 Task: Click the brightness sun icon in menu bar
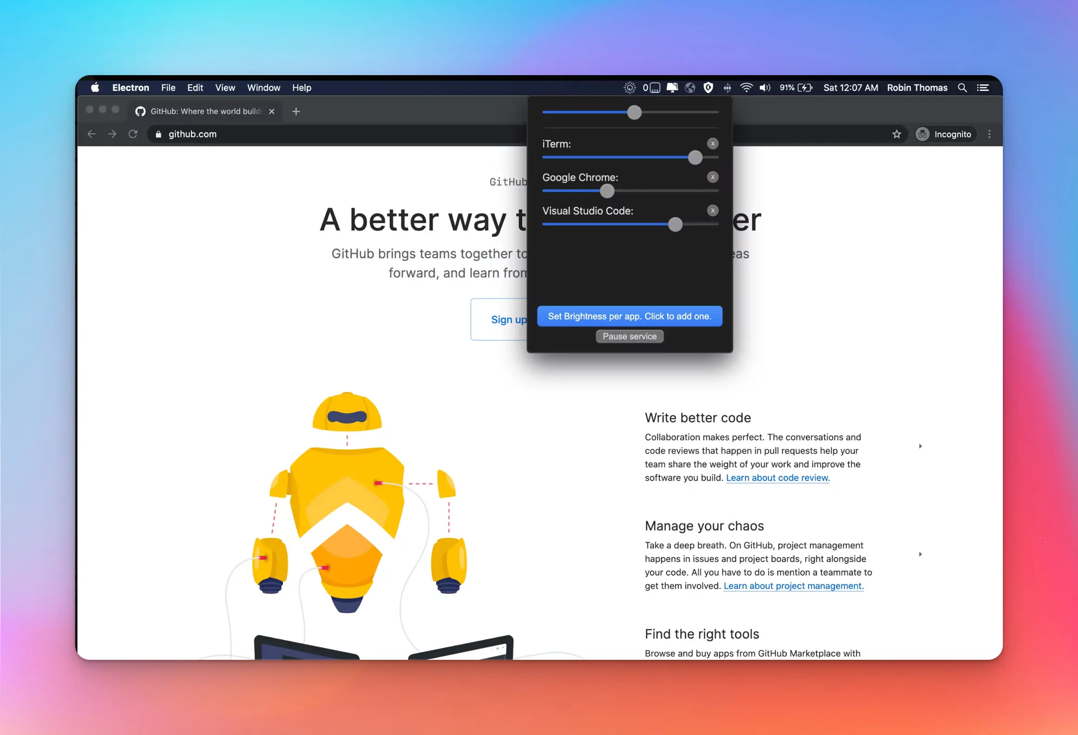click(x=629, y=88)
